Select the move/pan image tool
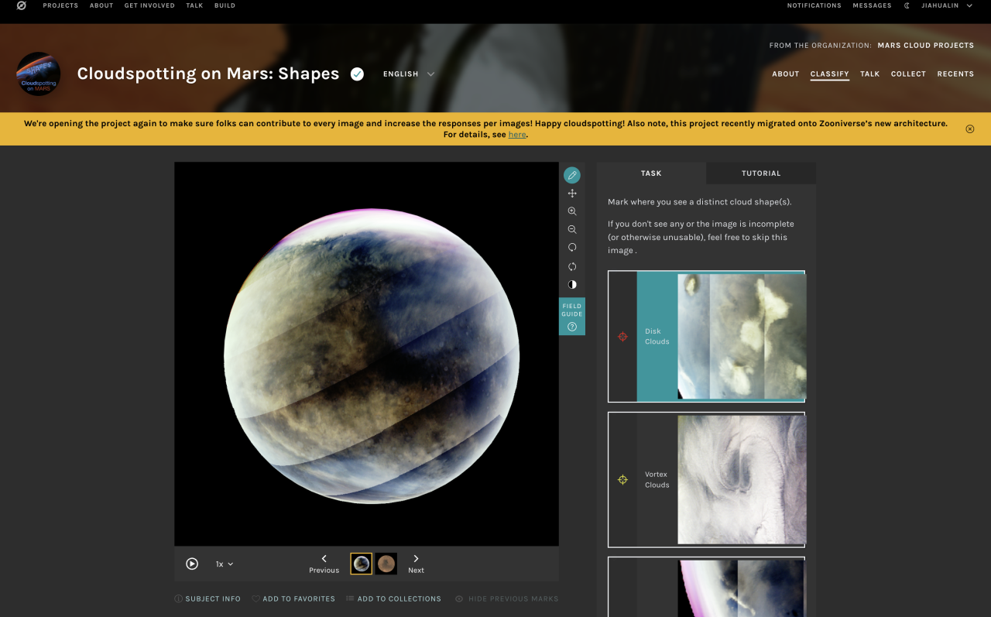 (572, 194)
